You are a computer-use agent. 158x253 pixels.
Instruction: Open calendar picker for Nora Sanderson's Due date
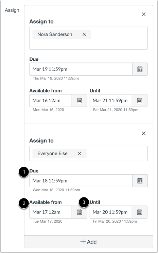(x=140, y=69)
